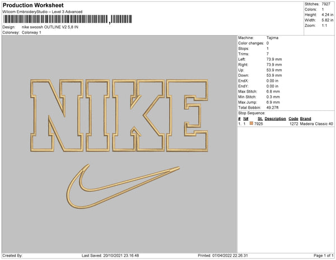This screenshot has width=336, height=260.
Task: Click the swoosh outline embroidery preview
Action: (123, 187)
